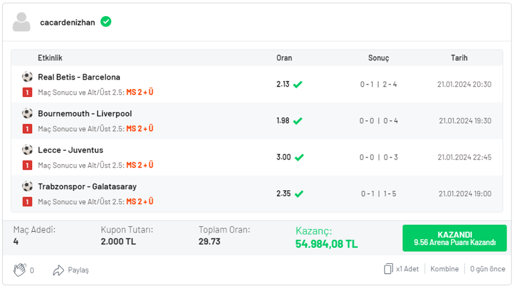Viewport: 516px width, 288px height.
Task: Click the Maç Adedi value 4
Action: (16, 242)
